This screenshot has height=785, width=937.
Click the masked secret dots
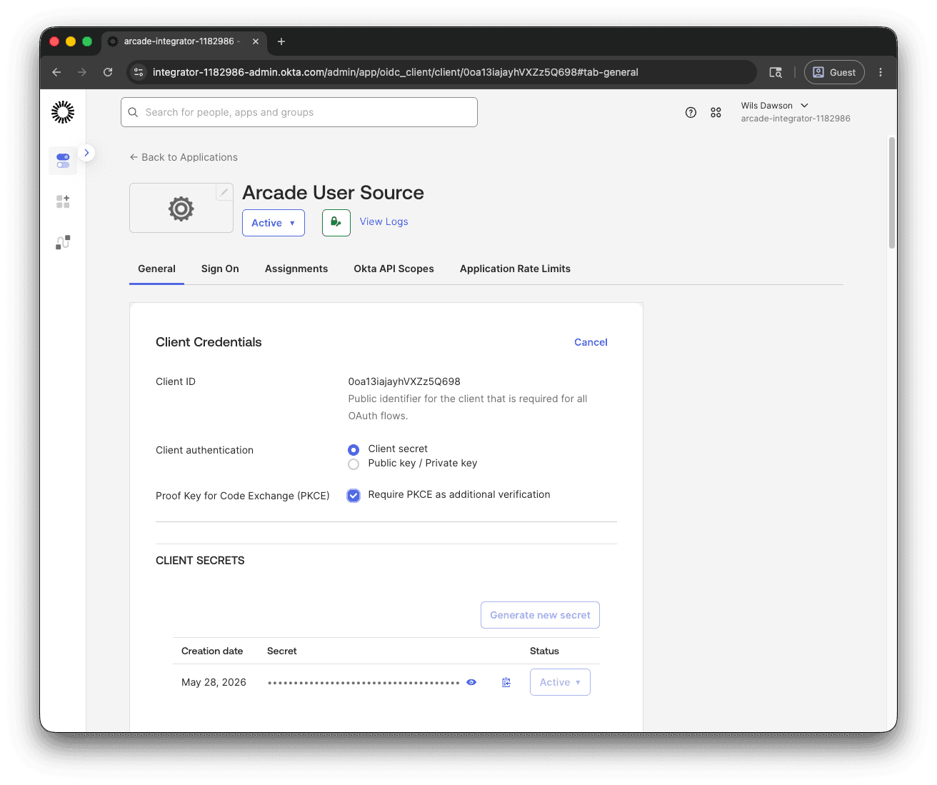[364, 683]
